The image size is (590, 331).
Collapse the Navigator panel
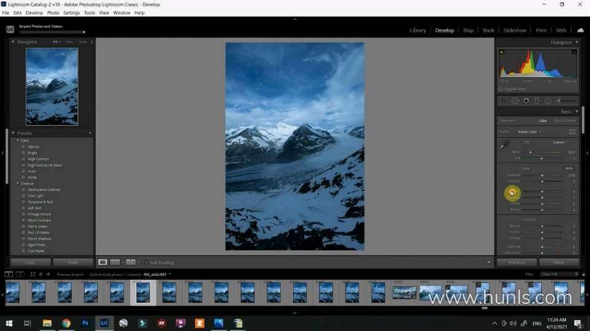[13, 42]
